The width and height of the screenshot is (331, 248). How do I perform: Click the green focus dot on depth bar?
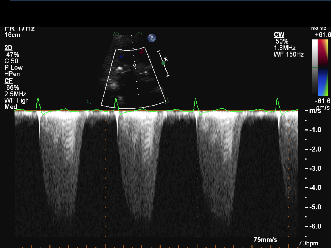click(x=163, y=63)
